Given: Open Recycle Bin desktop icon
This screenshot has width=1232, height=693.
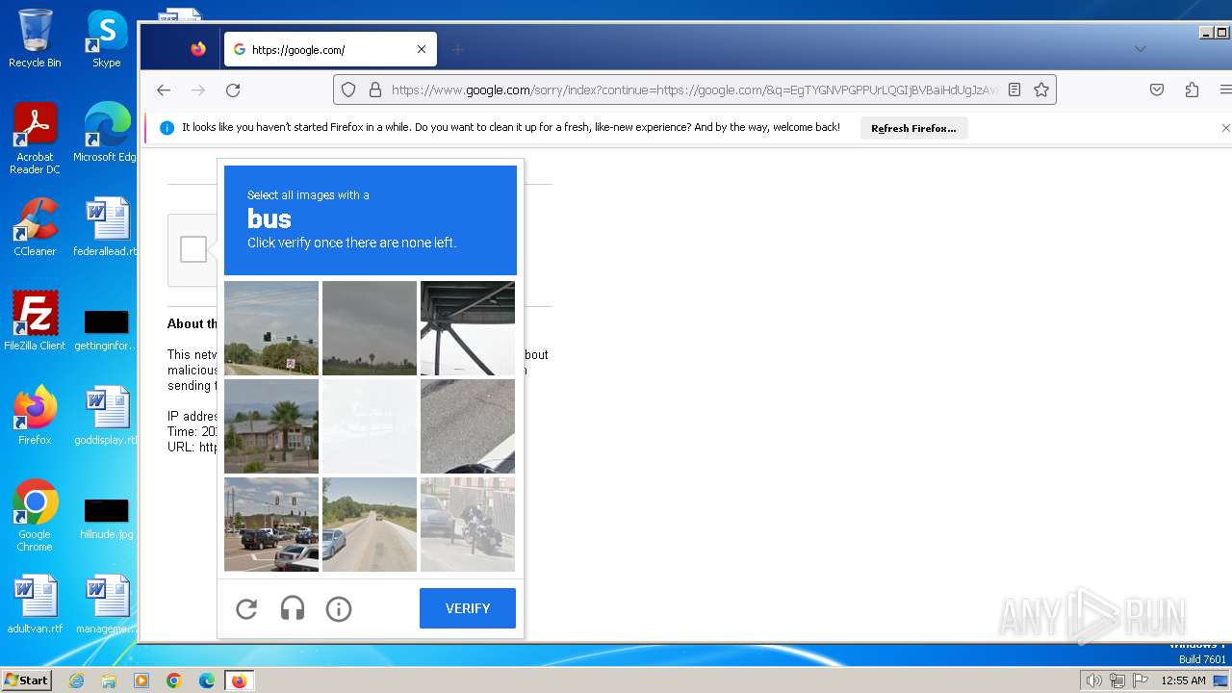Looking at the screenshot, I should tap(35, 38).
